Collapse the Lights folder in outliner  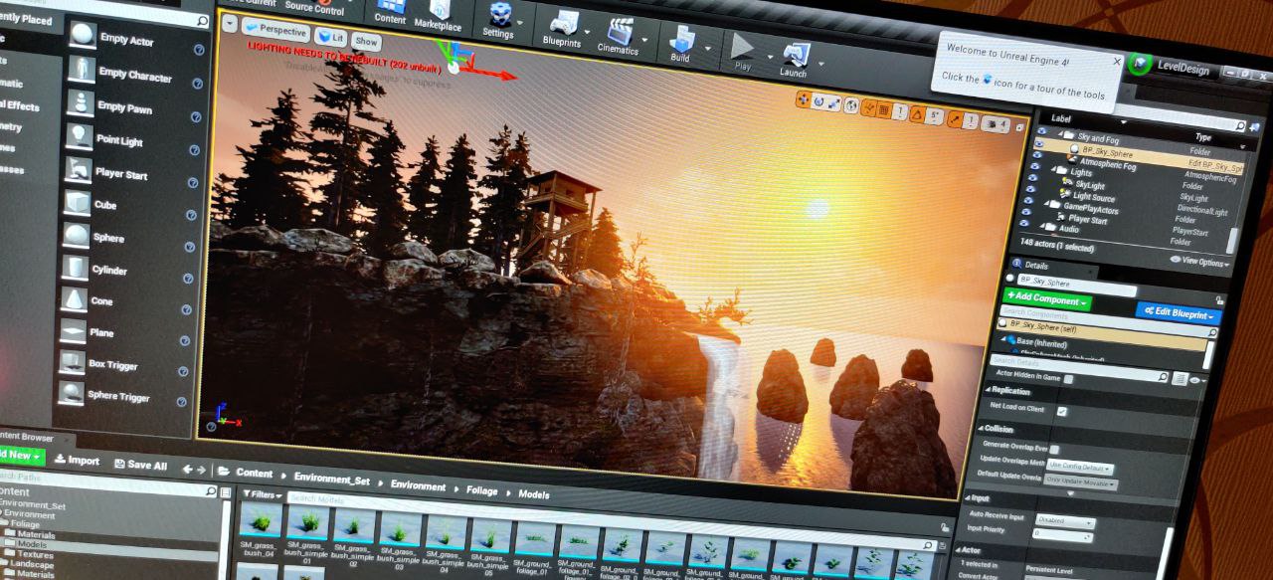1053,169
